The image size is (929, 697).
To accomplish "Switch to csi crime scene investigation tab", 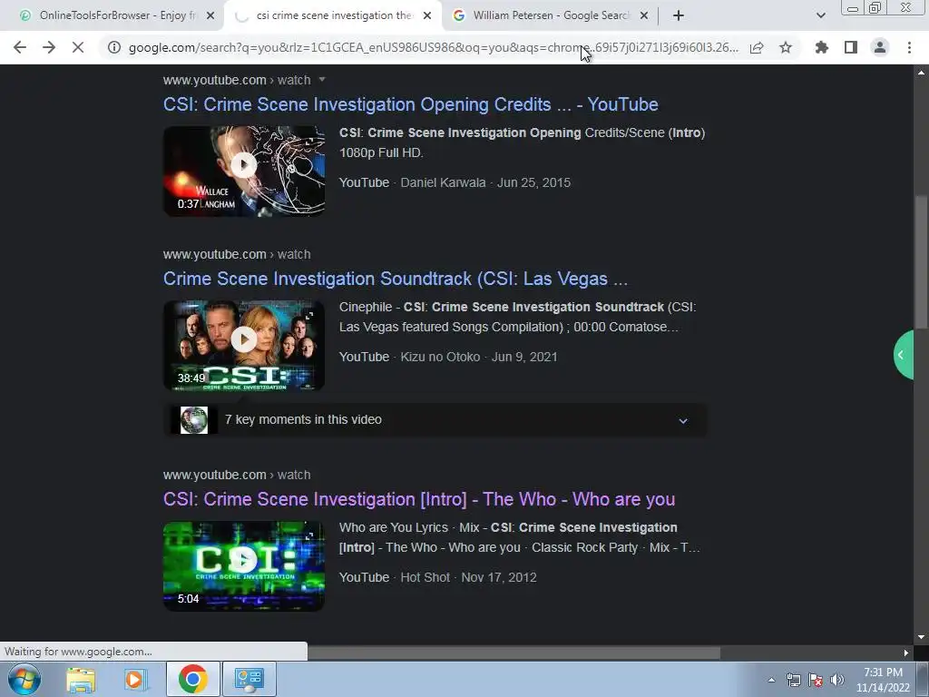I will [x=334, y=15].
